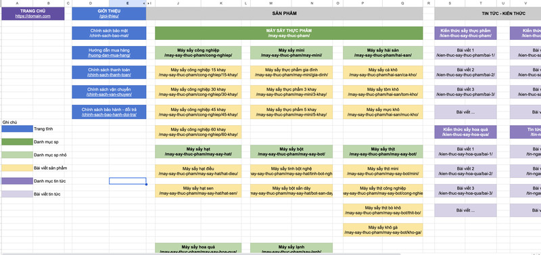Select the MÁY SẤY THỰC PHẨM category cell

289,33
